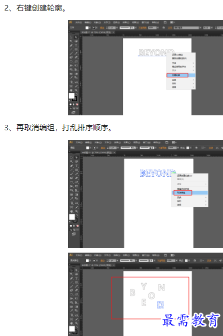Screen dimensions: 223x336
Task: Click the 字符 link in the step 2 control bar
Action: point(170,28)
